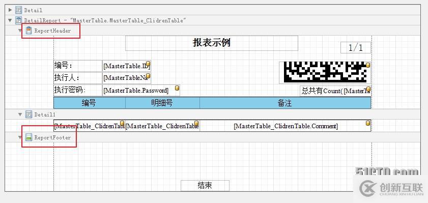Click the Detail band icon

(x=18, y=10)
